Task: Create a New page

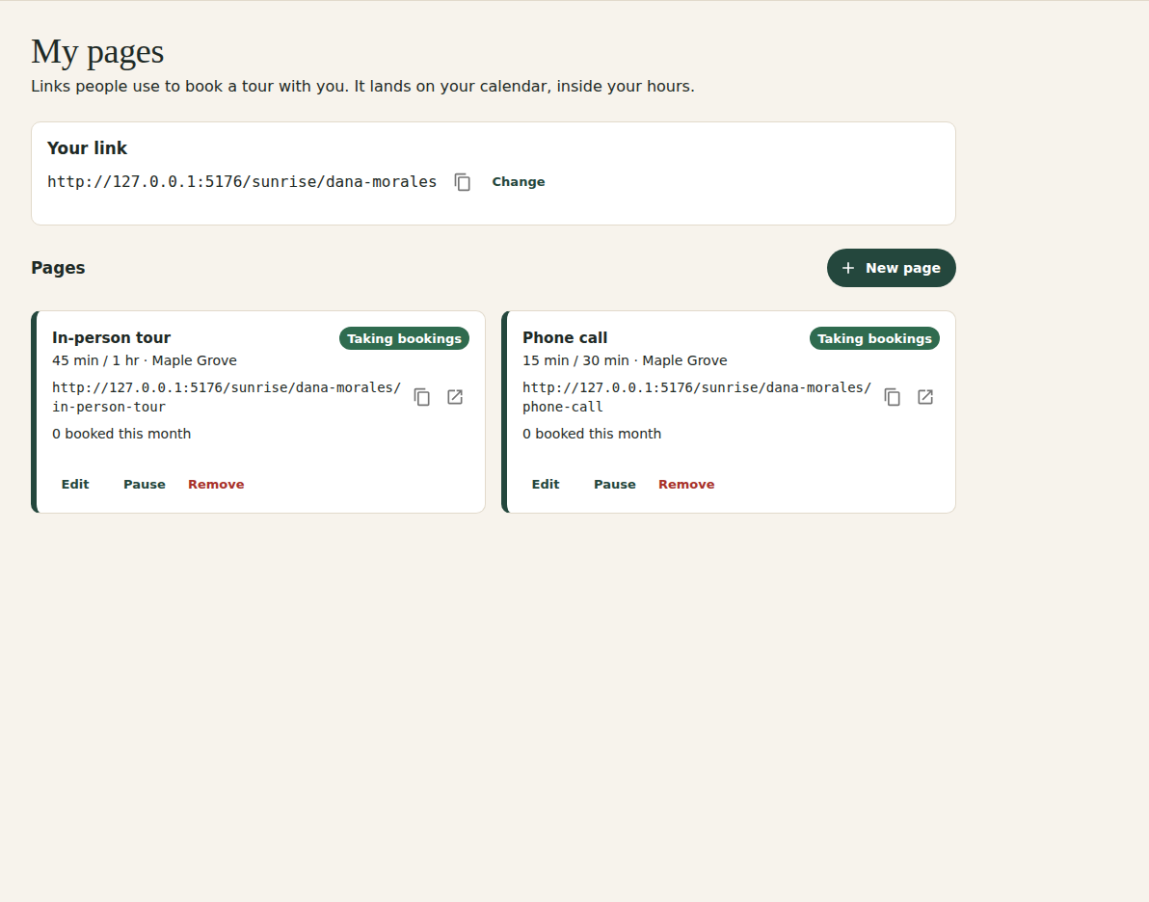Action: point(891,268)
